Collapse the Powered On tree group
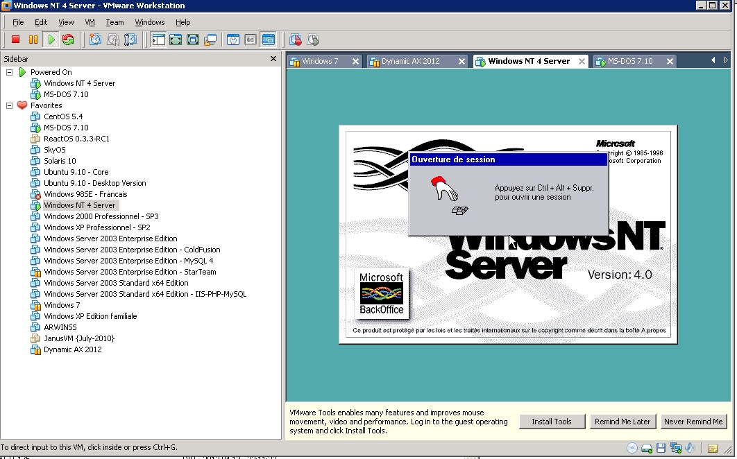The height and width of the screenshot is (459, 737). 10,72
